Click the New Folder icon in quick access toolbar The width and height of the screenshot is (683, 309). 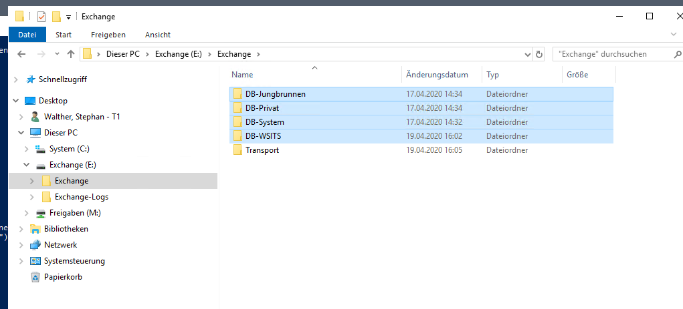click(56, 17)
